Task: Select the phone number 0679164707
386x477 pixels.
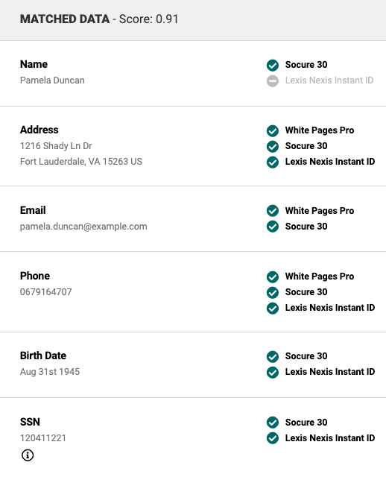Action: [x=46, y=291]
